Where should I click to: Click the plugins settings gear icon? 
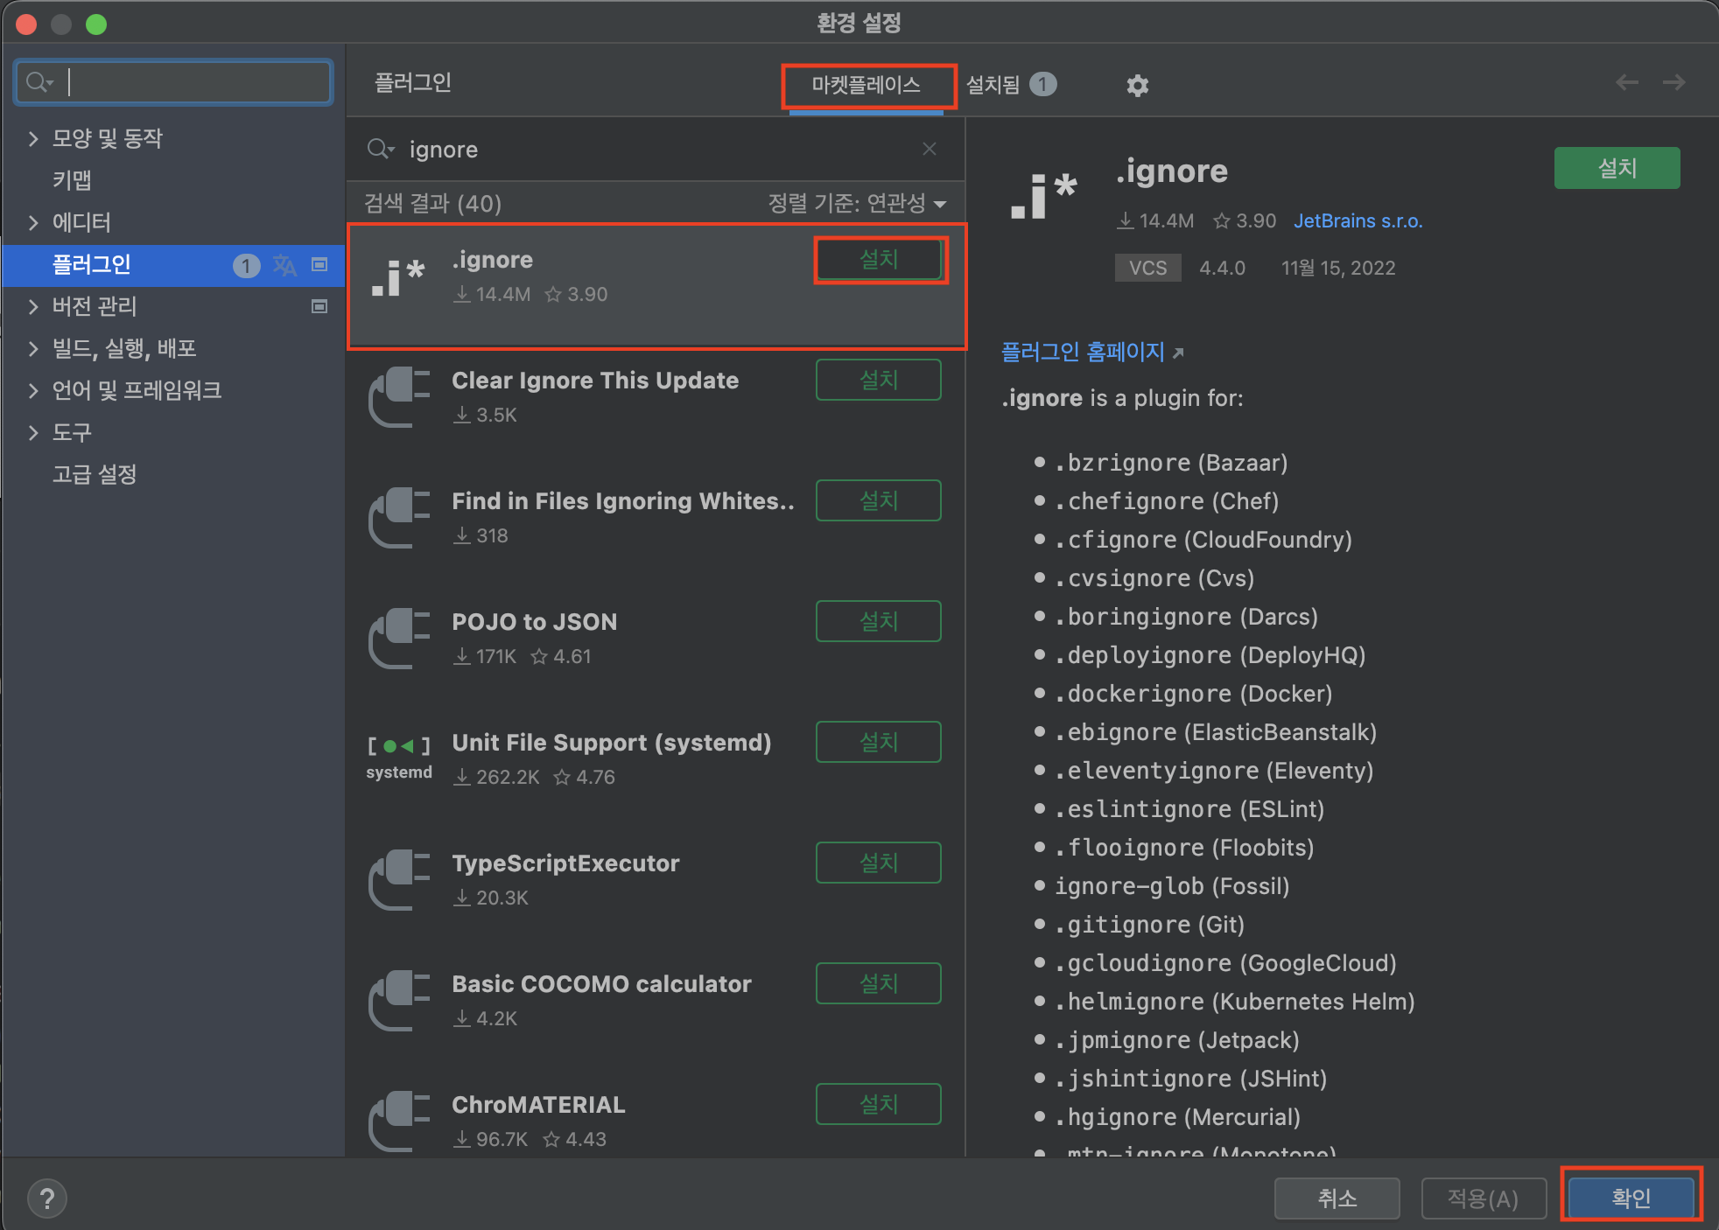tap(1137, 85)
